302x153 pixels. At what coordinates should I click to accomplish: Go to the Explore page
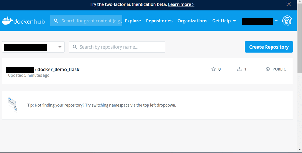pyautogui.click(x=133, y=21)
